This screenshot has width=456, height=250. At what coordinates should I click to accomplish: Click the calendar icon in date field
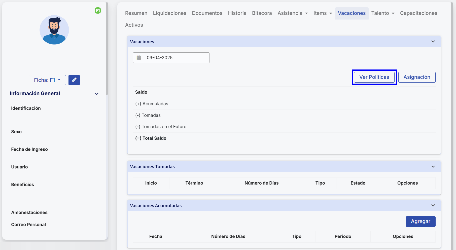[x=139, y=58]
